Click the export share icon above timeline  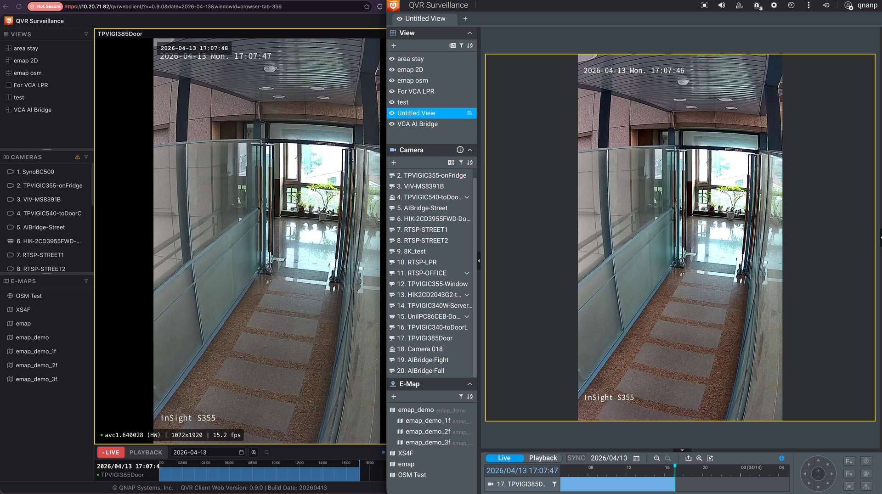tap(688, 458)
